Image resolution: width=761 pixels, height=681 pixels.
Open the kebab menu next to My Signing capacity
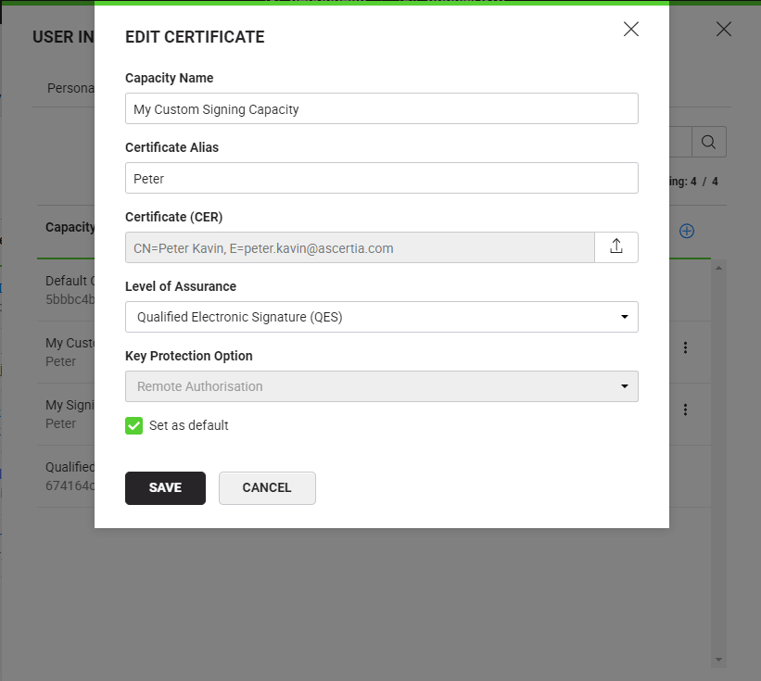tap(685, 410)
